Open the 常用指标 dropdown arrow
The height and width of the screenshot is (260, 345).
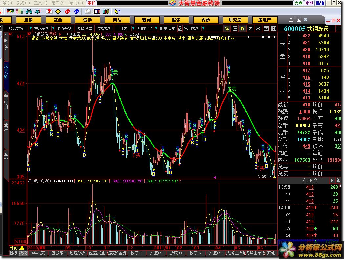coord(203,28)
